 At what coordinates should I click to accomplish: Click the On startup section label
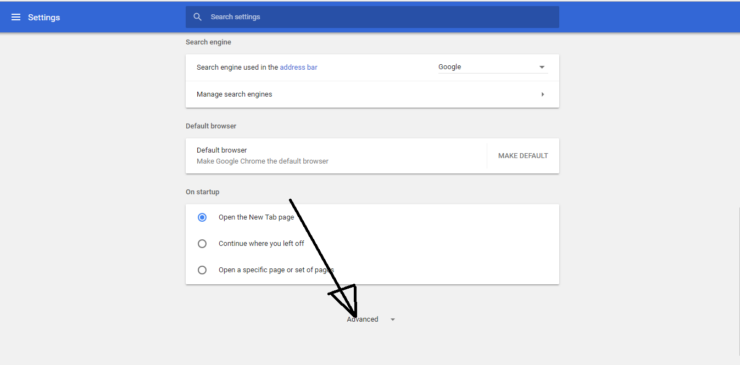point(202,192)
